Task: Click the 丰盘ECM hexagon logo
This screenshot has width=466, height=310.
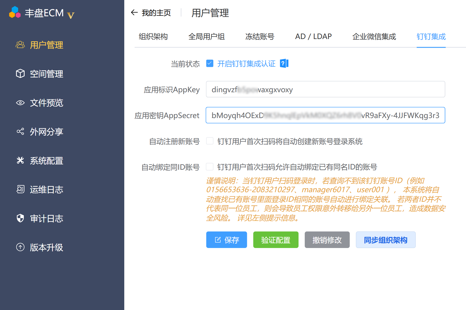Action: 15,12
